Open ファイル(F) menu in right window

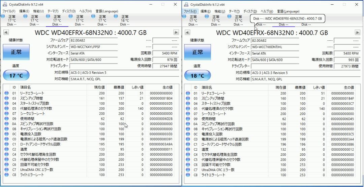point(190,11)
